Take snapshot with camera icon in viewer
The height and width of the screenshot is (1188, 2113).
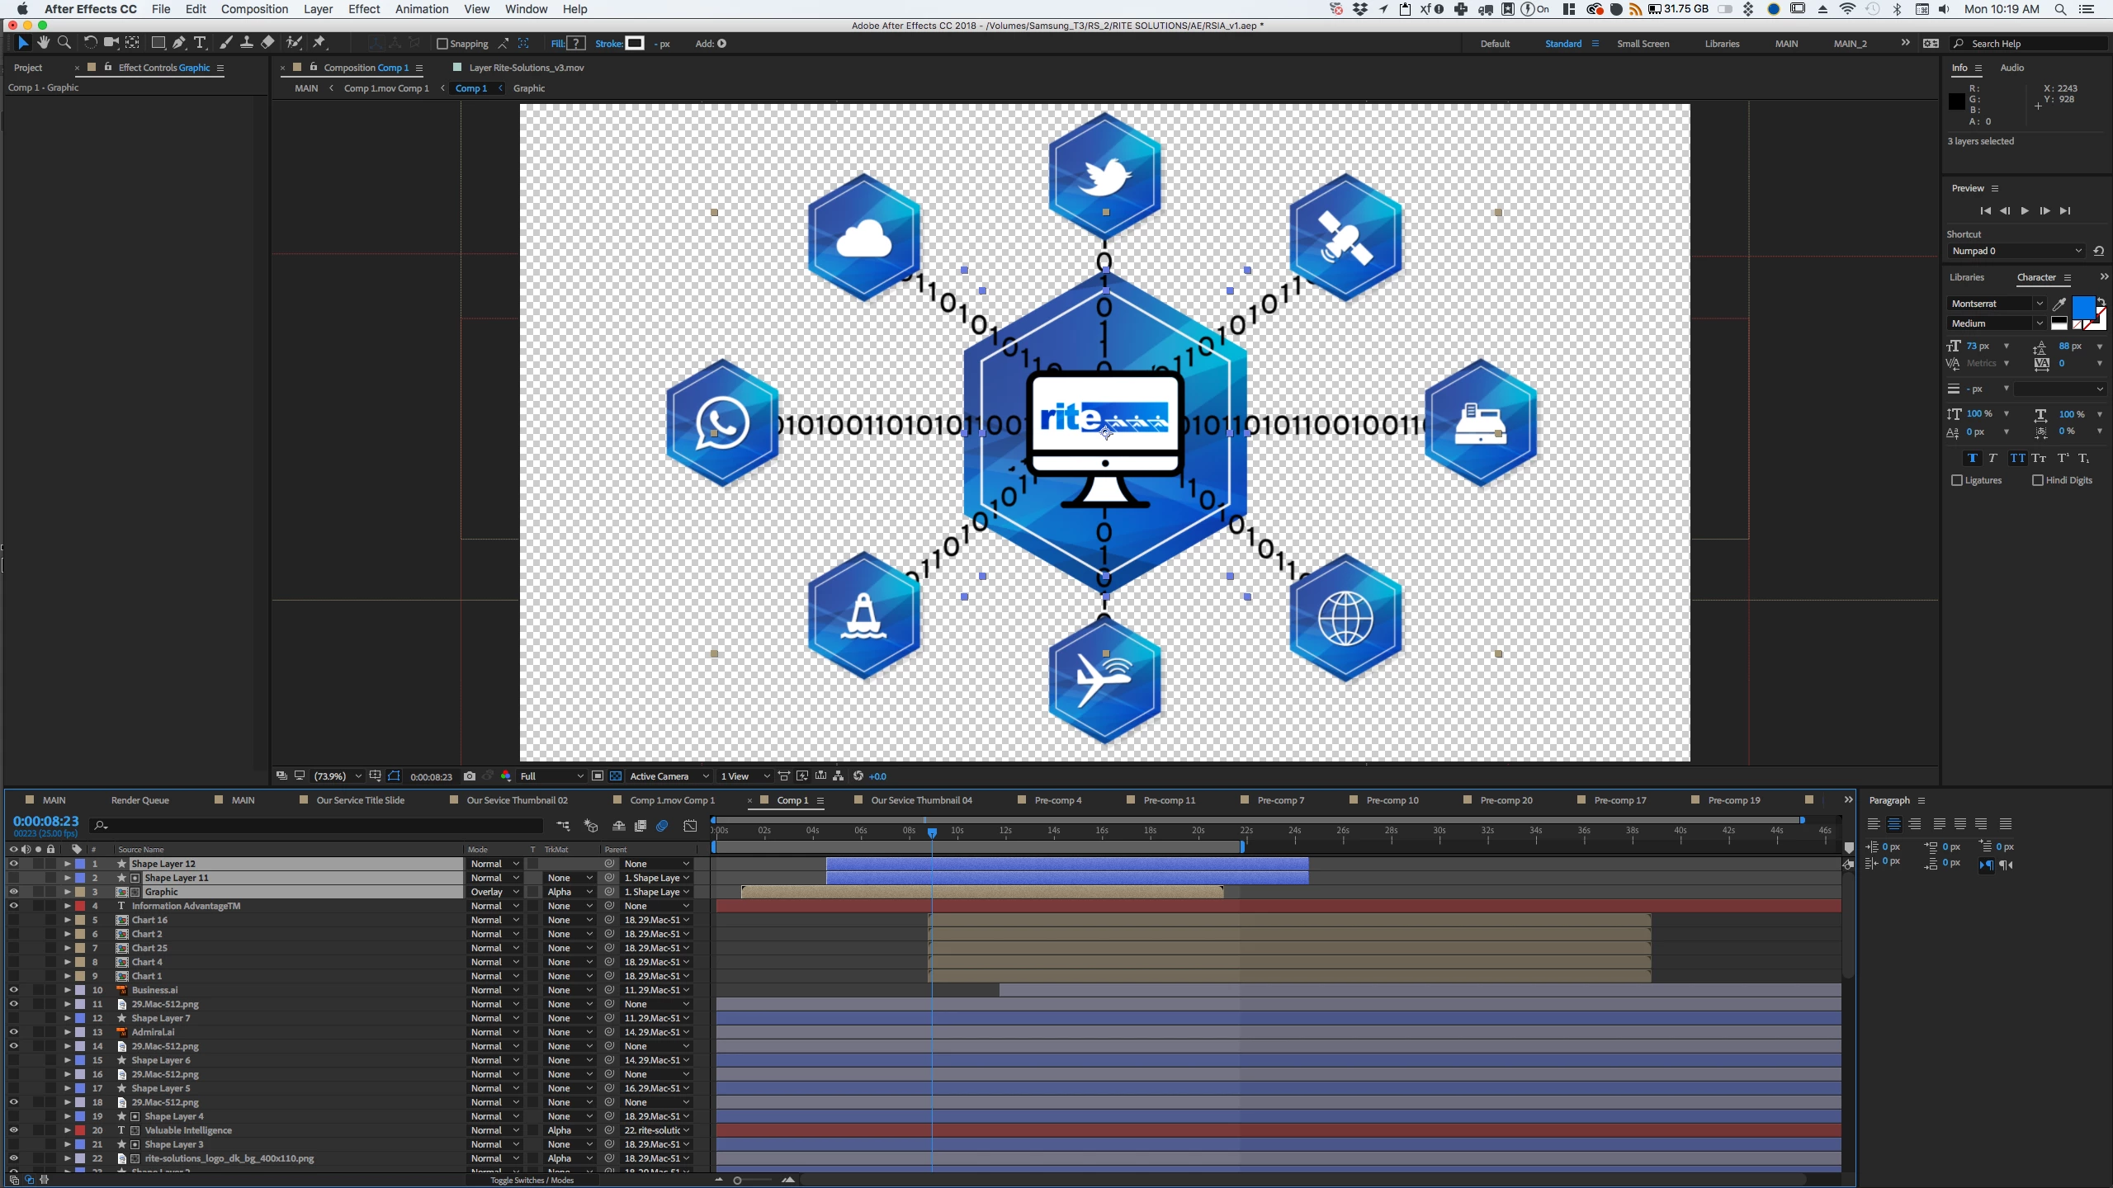[x=470, y=776]
